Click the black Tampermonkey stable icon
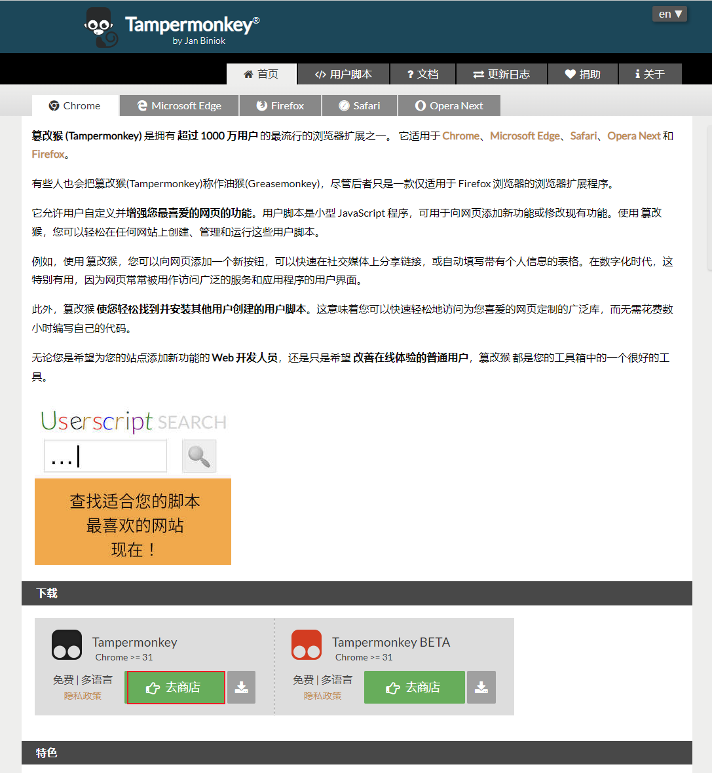 tap(67, 645)
